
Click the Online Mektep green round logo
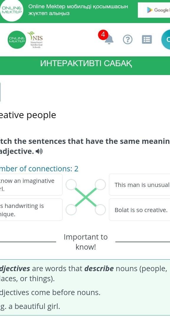(x=17, y=40)
